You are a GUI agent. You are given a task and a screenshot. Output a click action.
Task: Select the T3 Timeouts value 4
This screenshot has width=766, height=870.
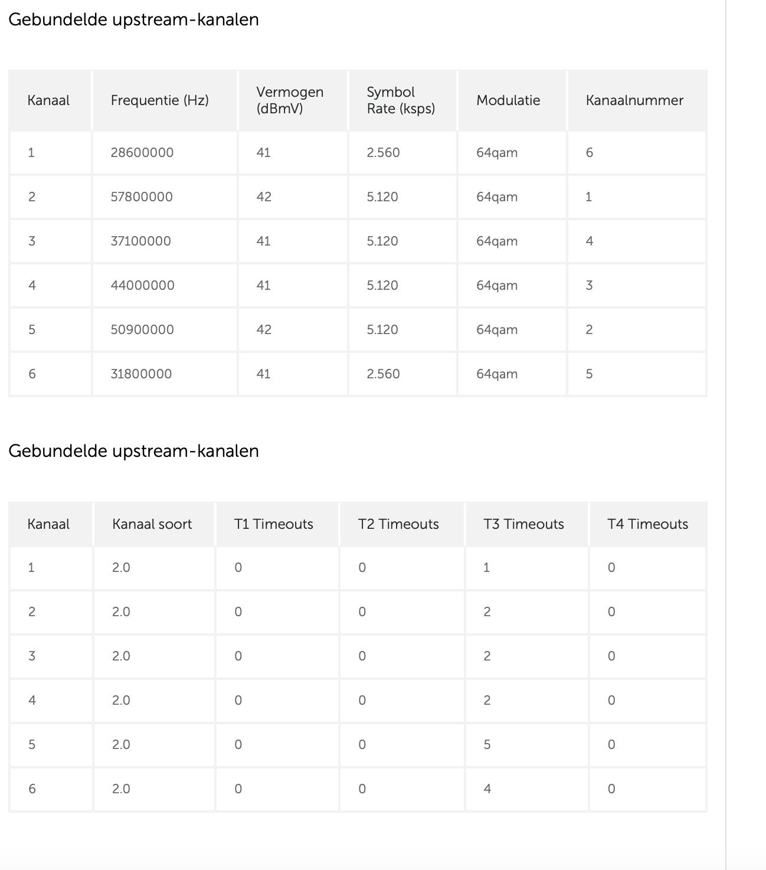[x=487, y=789]
